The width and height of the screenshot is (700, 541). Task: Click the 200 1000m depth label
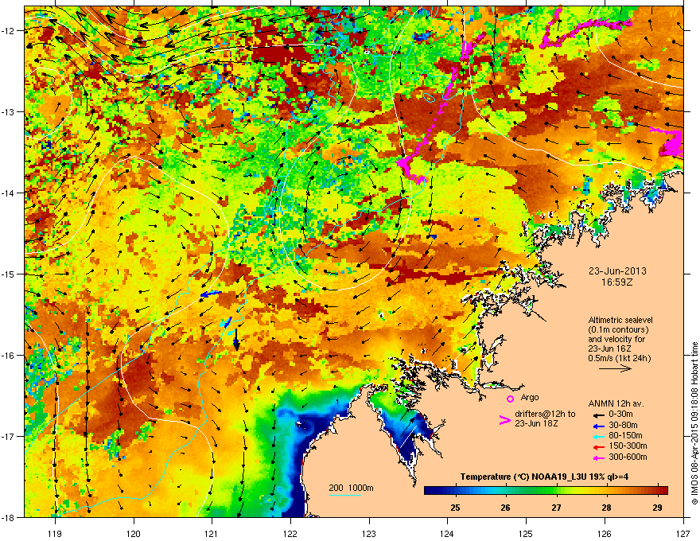[x=351, y=488]
